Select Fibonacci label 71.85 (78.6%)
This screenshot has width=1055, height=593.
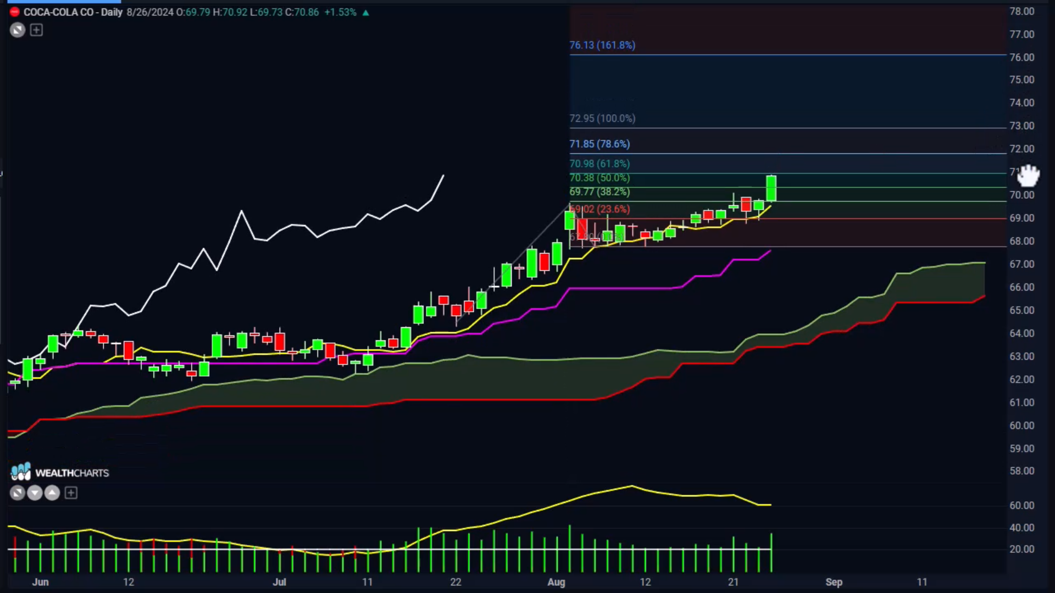[x=599, y=144]
